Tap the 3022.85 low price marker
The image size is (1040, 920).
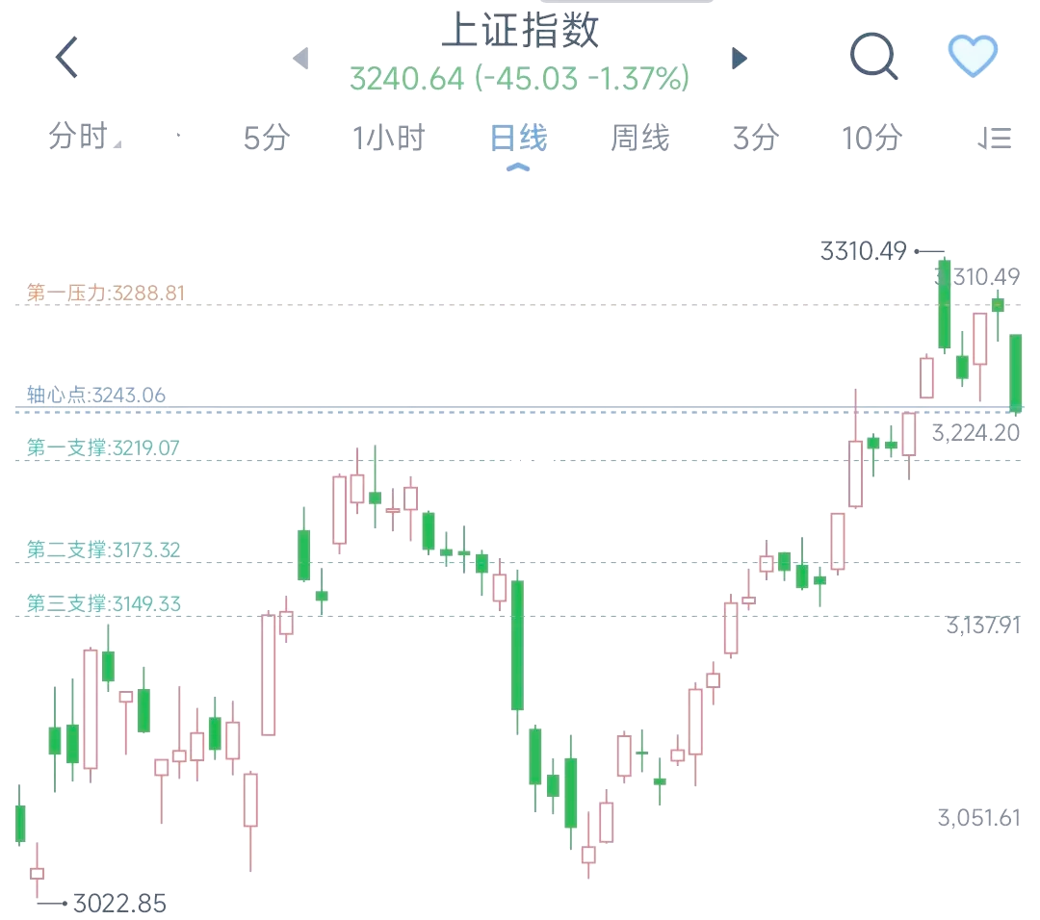(x=117, y=904)
